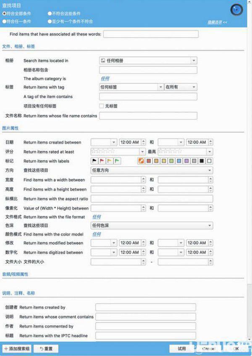Open the 任何标签 tag dropdown
This screenshot has height=356, width=252.
pyautogui.click(x=131, y=87)
